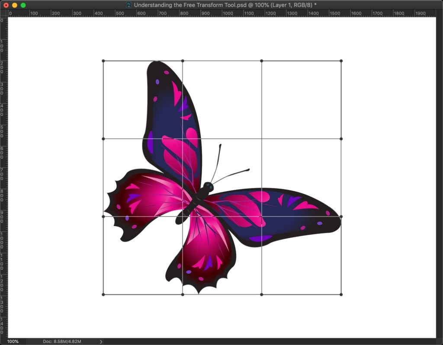
Task: Select the bottom-middle transform handle
Action: pyautogui.click(x=222, y=295)
